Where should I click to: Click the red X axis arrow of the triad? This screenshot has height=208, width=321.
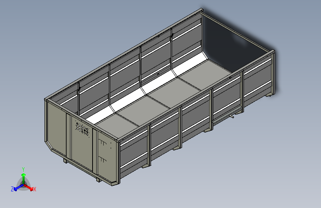tap(28, 187)
